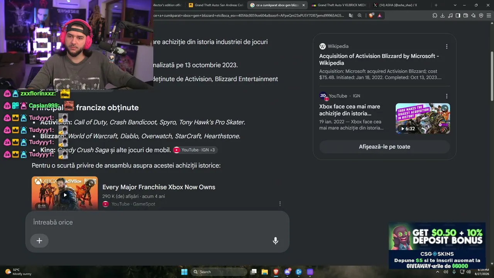
Task: Open 'Xbox face cea mai mare achiziție' link
Action: (350, 110)
